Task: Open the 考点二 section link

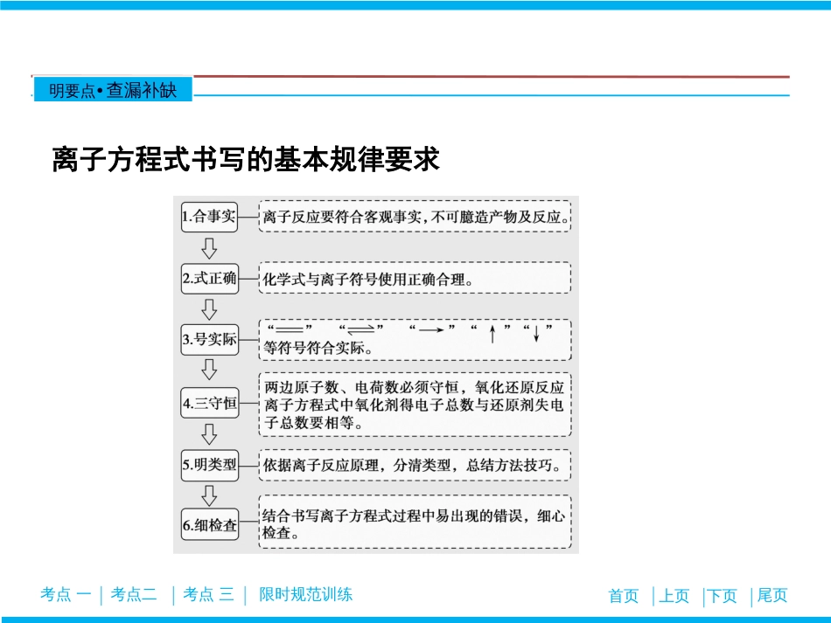Action: [135, 595]
